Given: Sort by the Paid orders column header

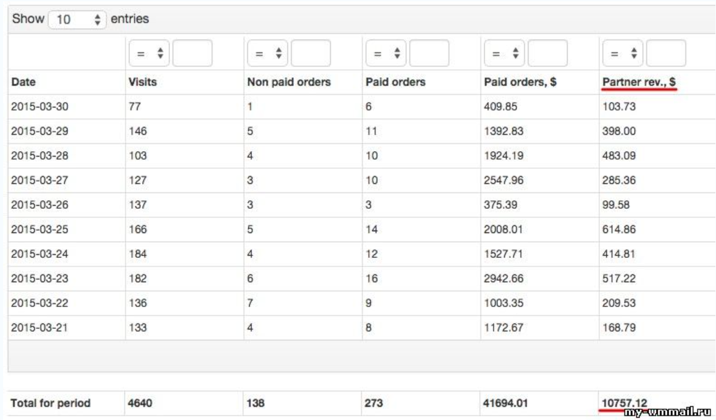Looking at the screenshot, I should pos(395,82).
